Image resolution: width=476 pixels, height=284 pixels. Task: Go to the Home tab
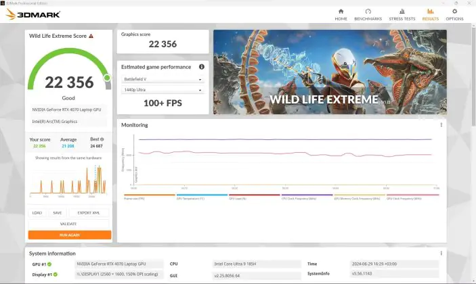[x=341, y=15]
